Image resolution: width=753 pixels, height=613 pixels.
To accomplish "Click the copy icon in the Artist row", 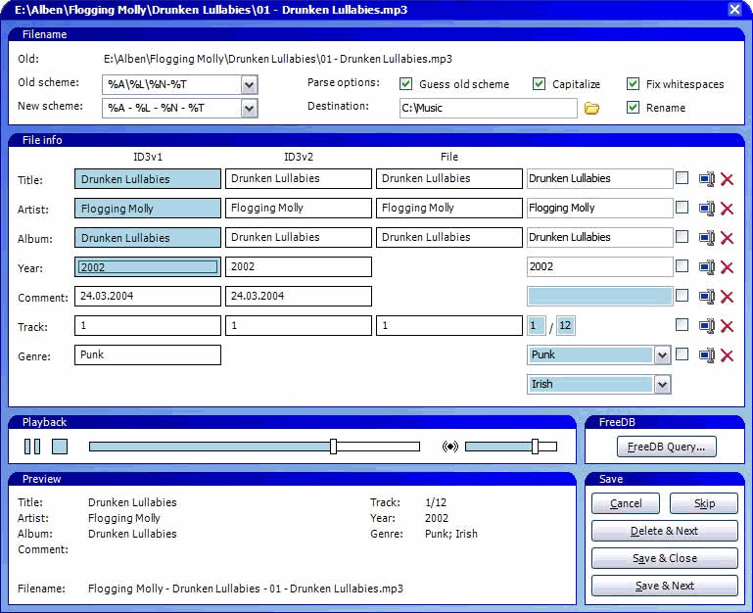I will tap(706, 209).
